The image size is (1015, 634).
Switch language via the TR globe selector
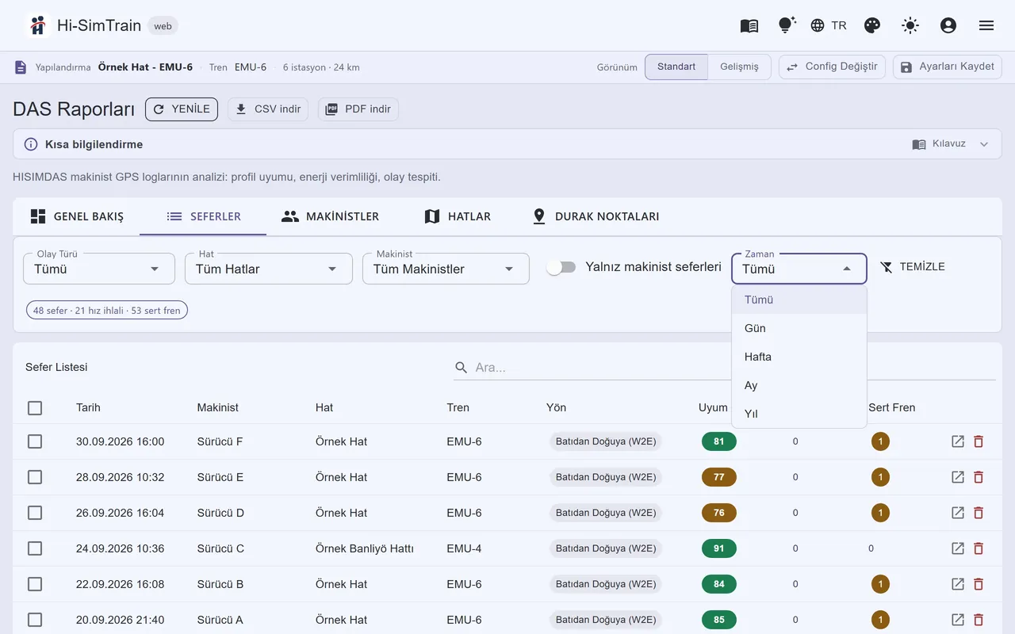(829, 25)
